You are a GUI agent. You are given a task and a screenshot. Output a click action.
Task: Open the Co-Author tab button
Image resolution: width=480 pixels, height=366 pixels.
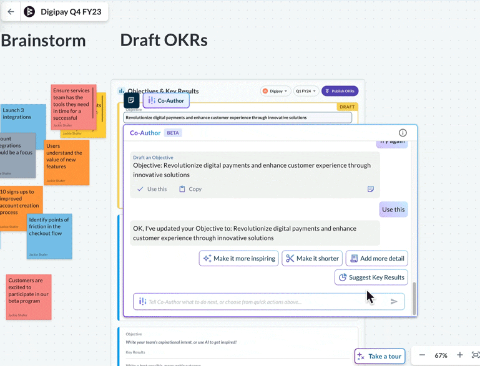[166, 100]
